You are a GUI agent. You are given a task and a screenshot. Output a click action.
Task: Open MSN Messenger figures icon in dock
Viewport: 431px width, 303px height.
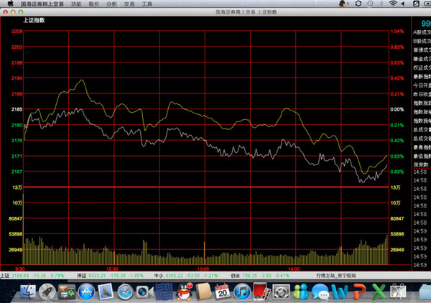[300, 292]
